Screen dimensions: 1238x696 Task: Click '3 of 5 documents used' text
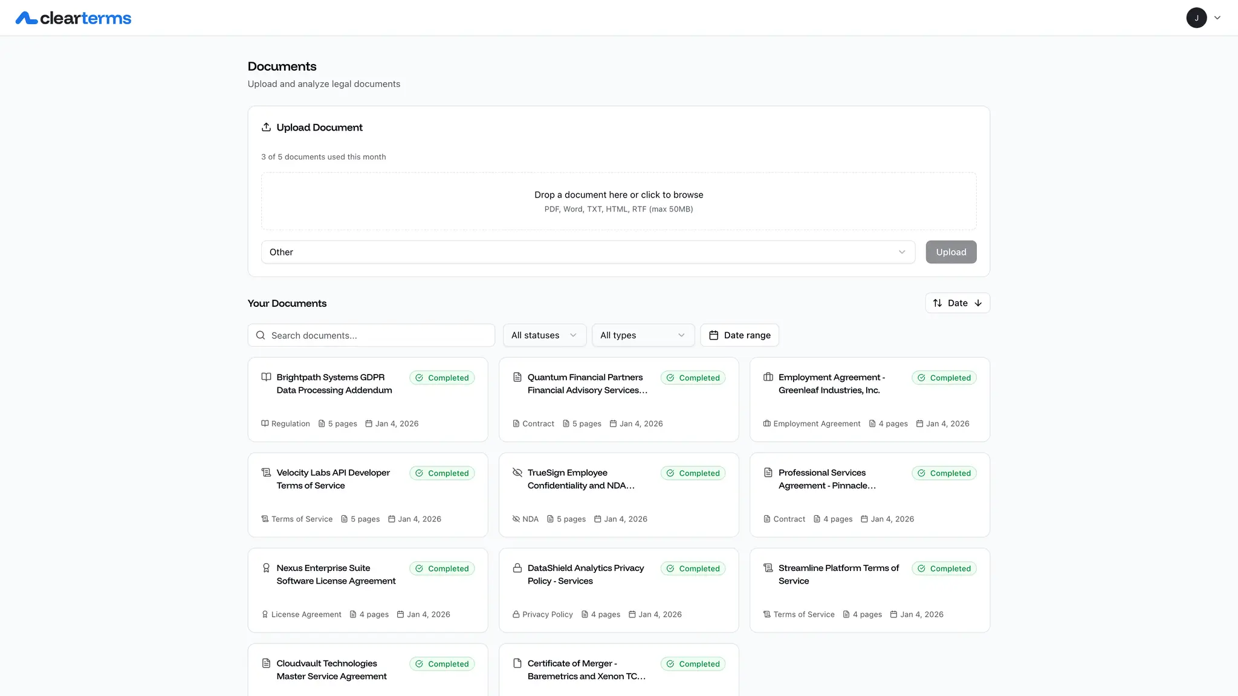[323, 156]
